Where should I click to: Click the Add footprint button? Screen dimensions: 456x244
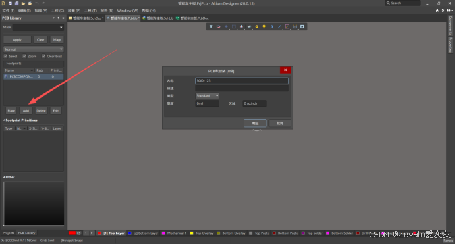point(26,111)
